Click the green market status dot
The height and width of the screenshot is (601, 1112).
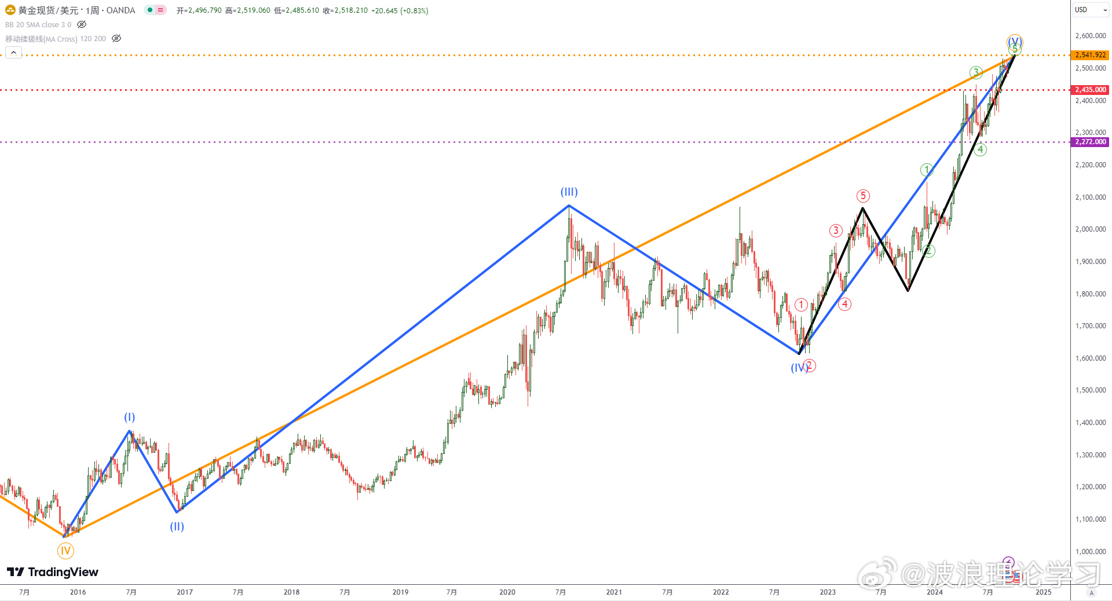coord(150,10)
